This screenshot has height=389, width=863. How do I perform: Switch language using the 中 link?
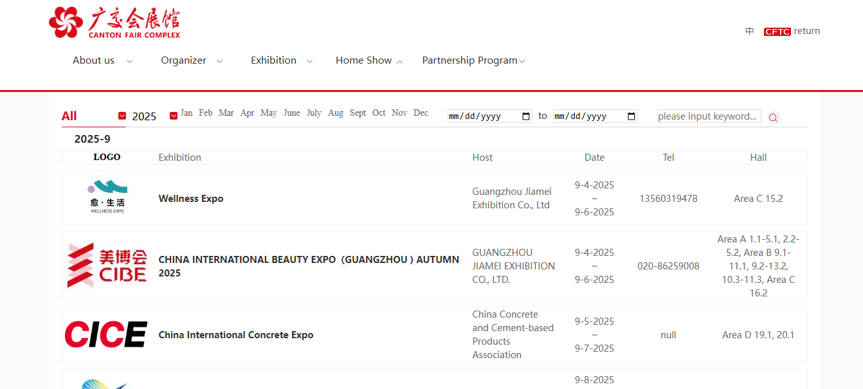749,30
